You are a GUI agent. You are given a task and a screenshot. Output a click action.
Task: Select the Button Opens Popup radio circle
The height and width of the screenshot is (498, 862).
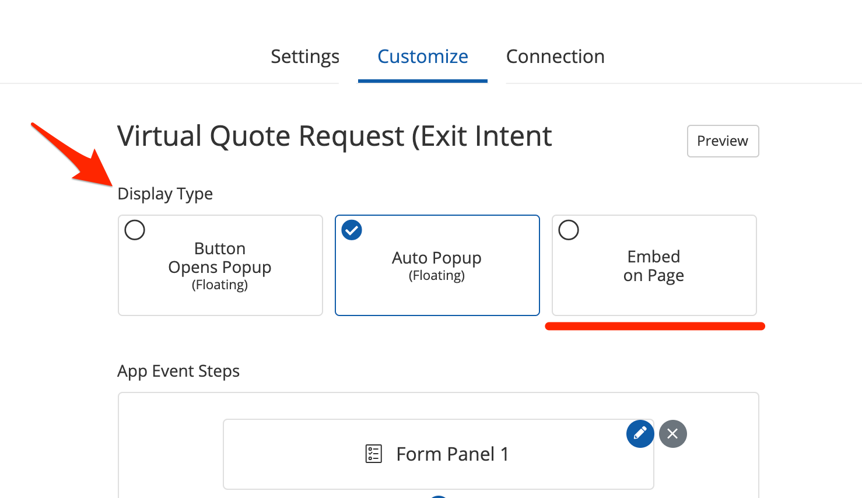(135, 230)
